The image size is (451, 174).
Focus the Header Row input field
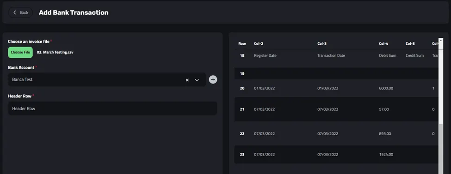pyautogui.click(x=112, y=108)
